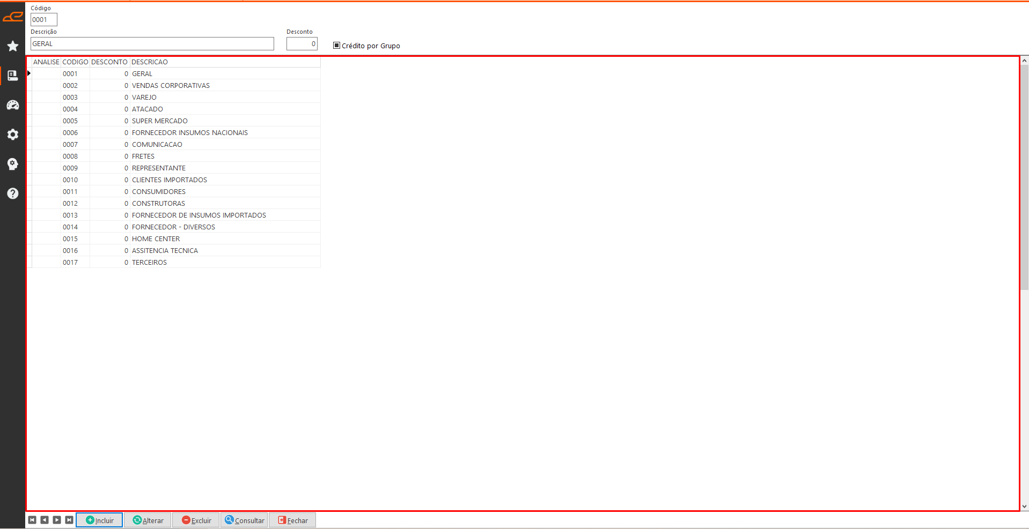Jump to the last record
1029x529 pixels.
[x=69, y=520]
